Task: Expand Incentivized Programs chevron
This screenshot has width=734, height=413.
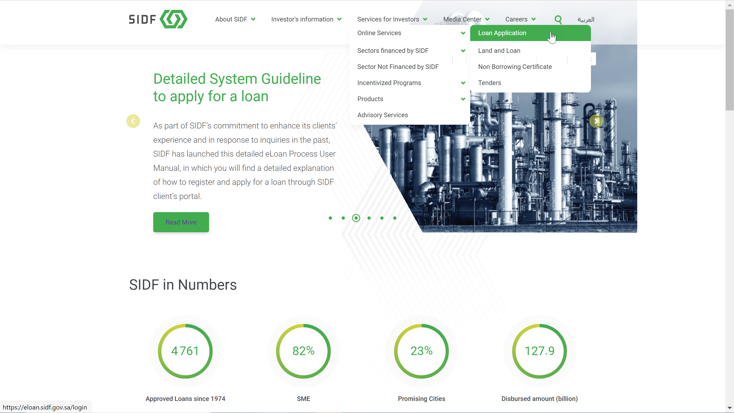Action: click(463, 83)
